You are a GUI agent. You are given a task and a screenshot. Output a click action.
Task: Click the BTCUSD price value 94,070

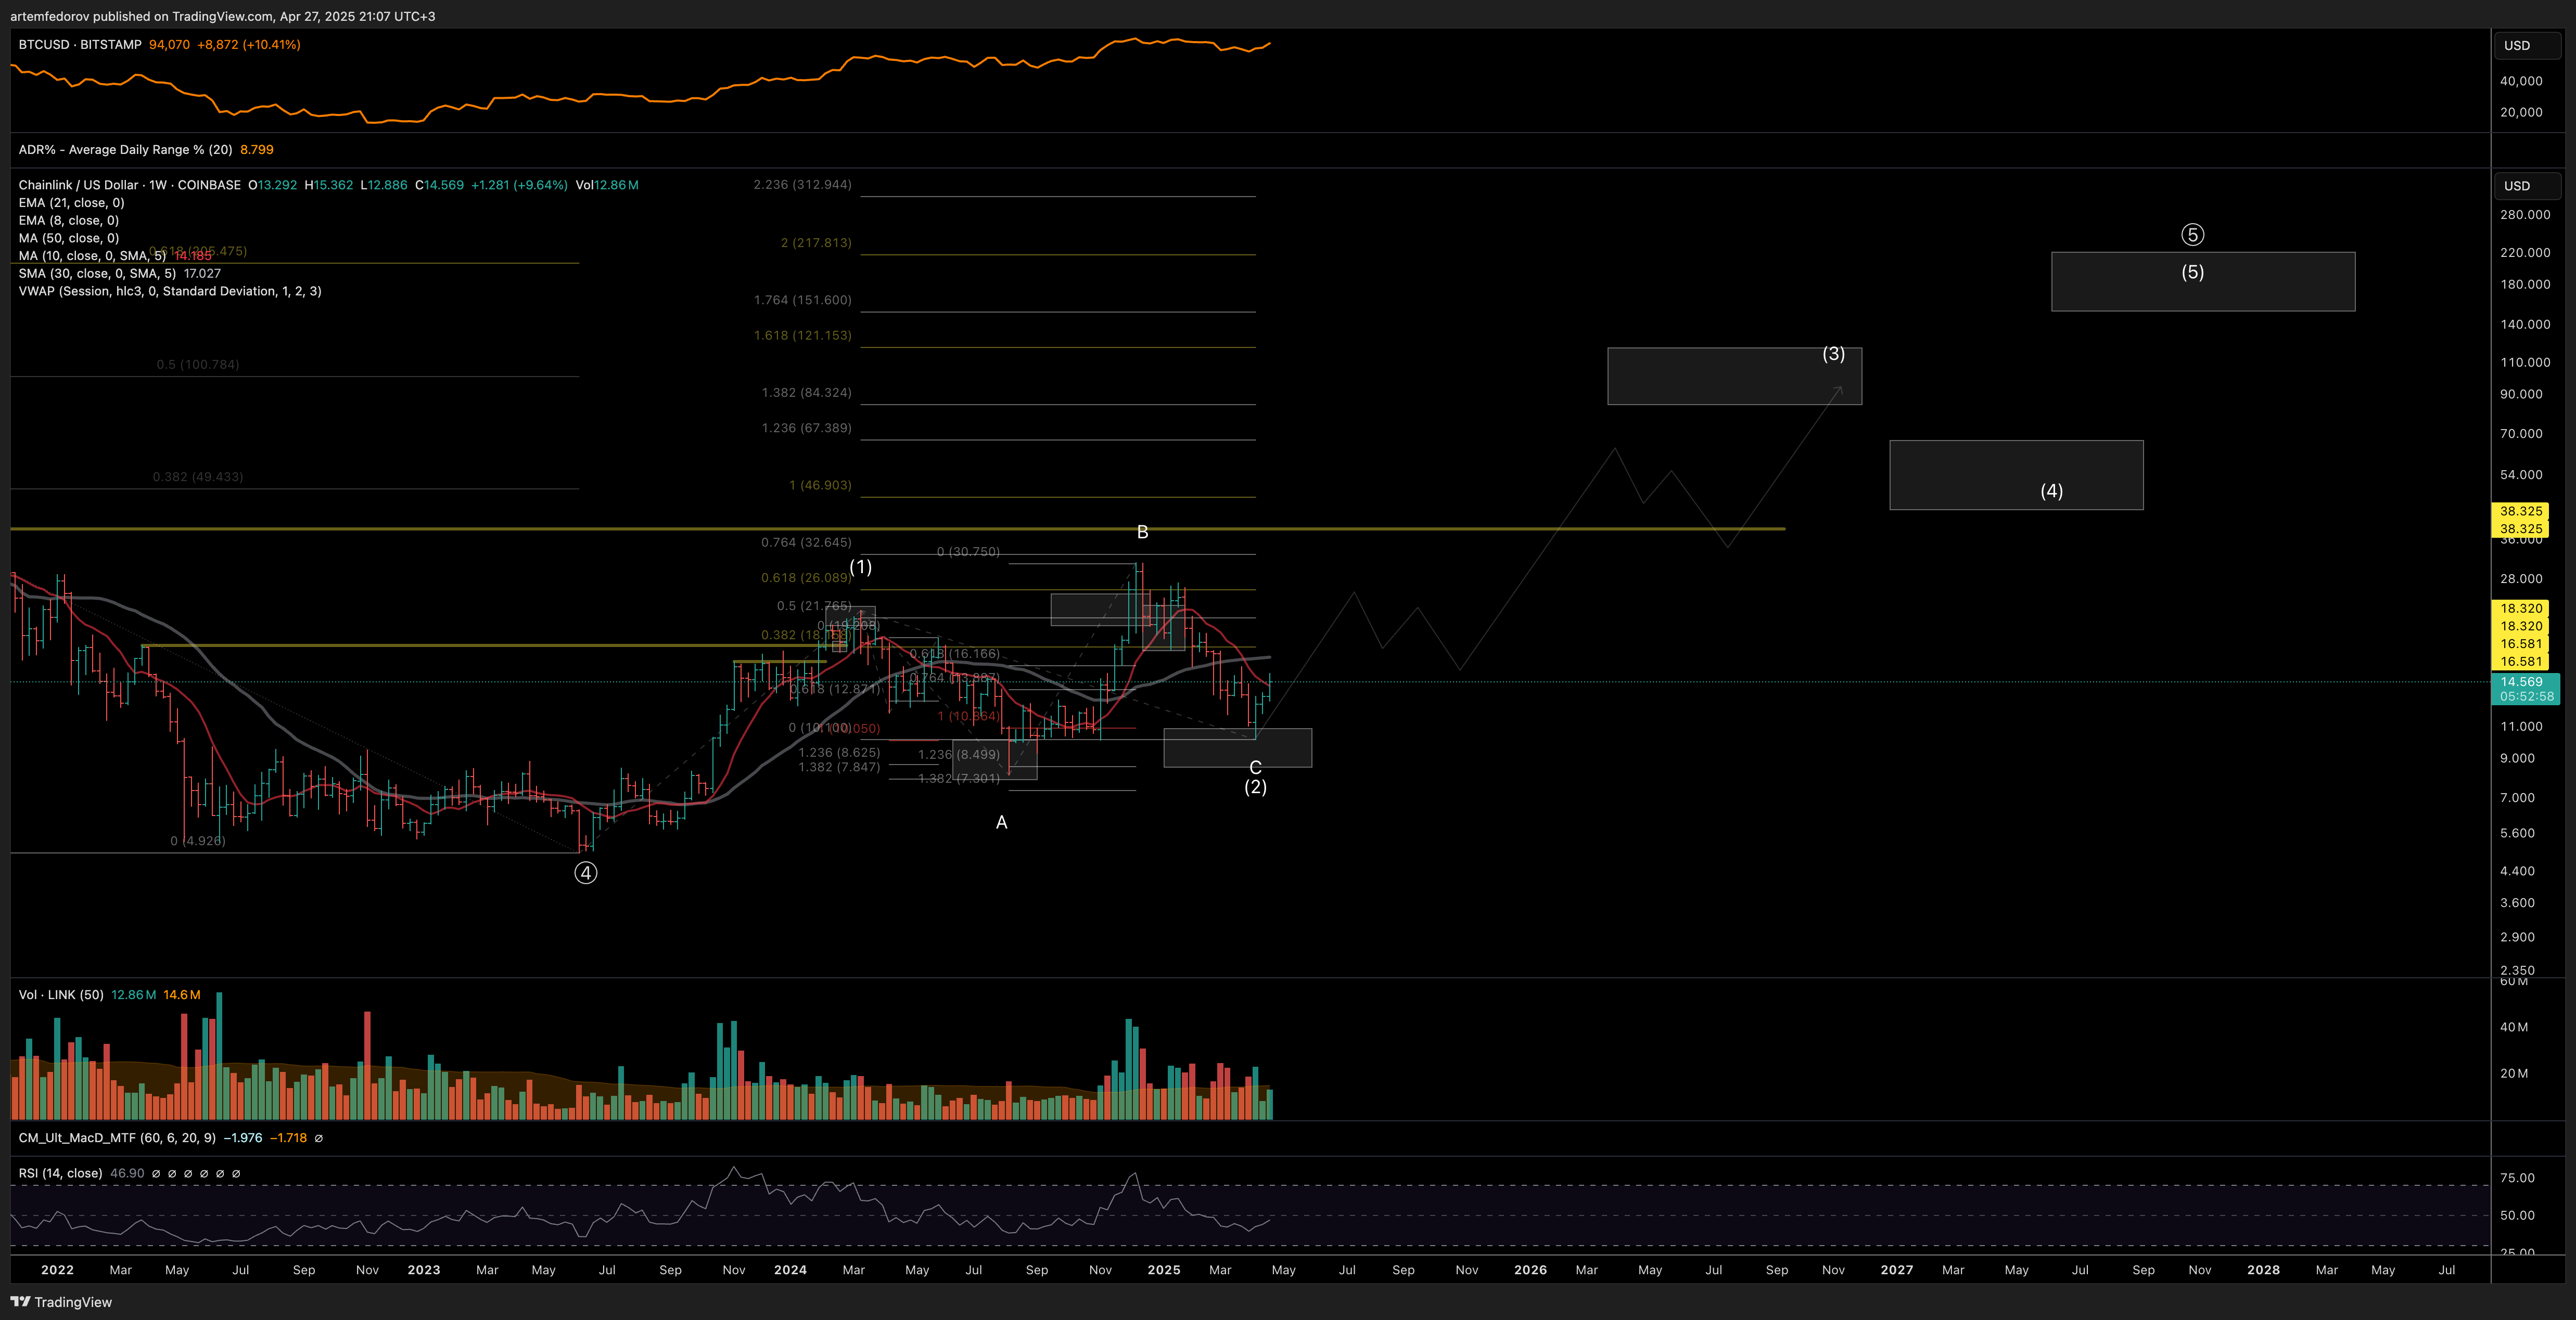point(169,45)
